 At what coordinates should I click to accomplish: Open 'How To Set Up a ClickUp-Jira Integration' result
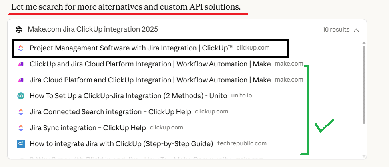(x=128, y=96)
